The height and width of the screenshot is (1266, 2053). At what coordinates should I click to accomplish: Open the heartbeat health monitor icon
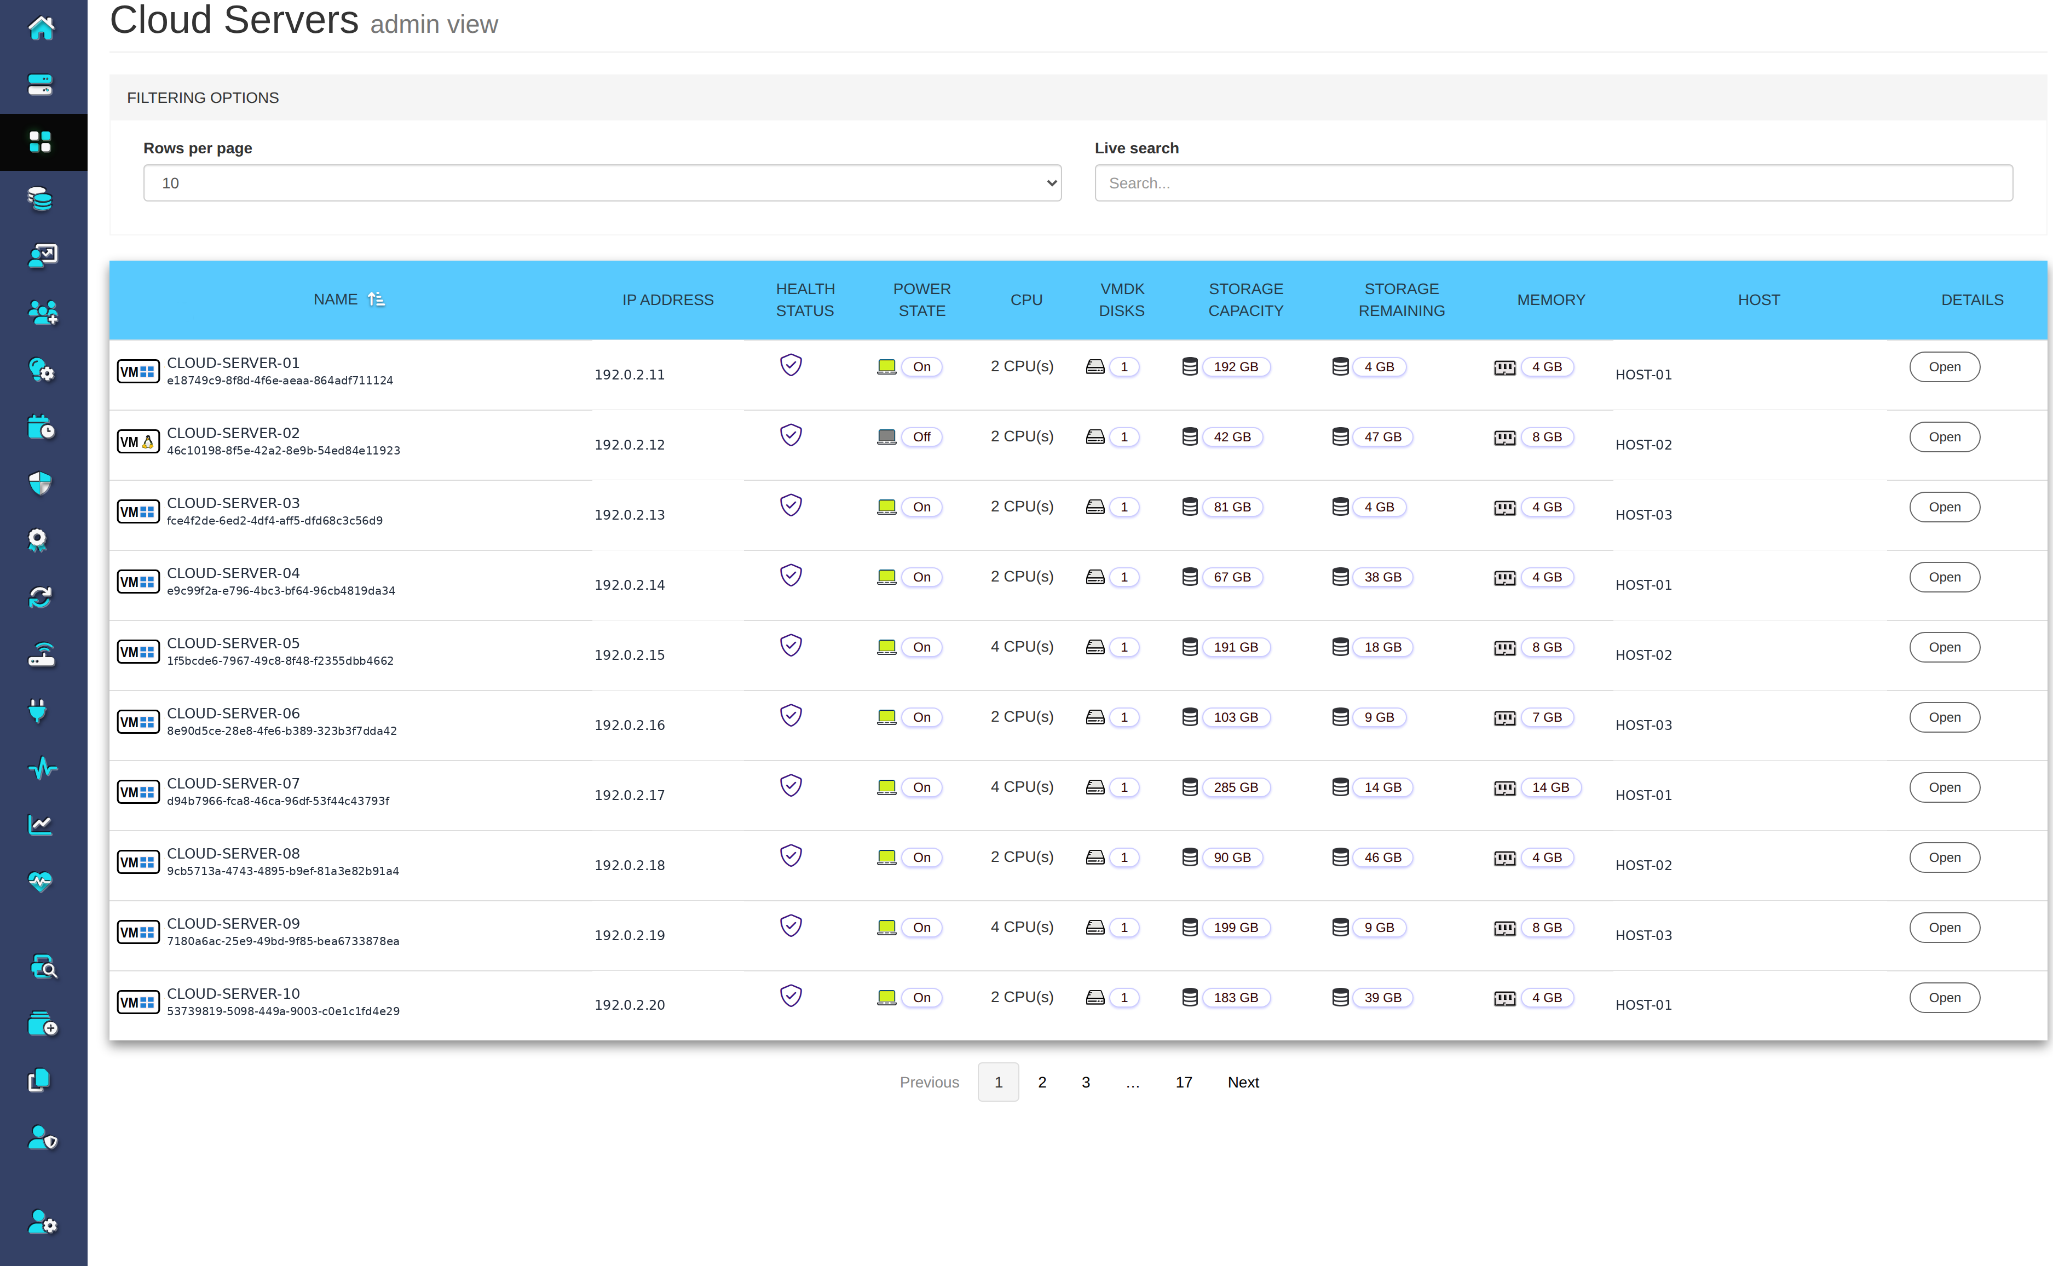[40, 882]
